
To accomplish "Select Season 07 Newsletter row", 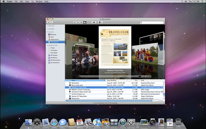I will (x=114, y=96).
